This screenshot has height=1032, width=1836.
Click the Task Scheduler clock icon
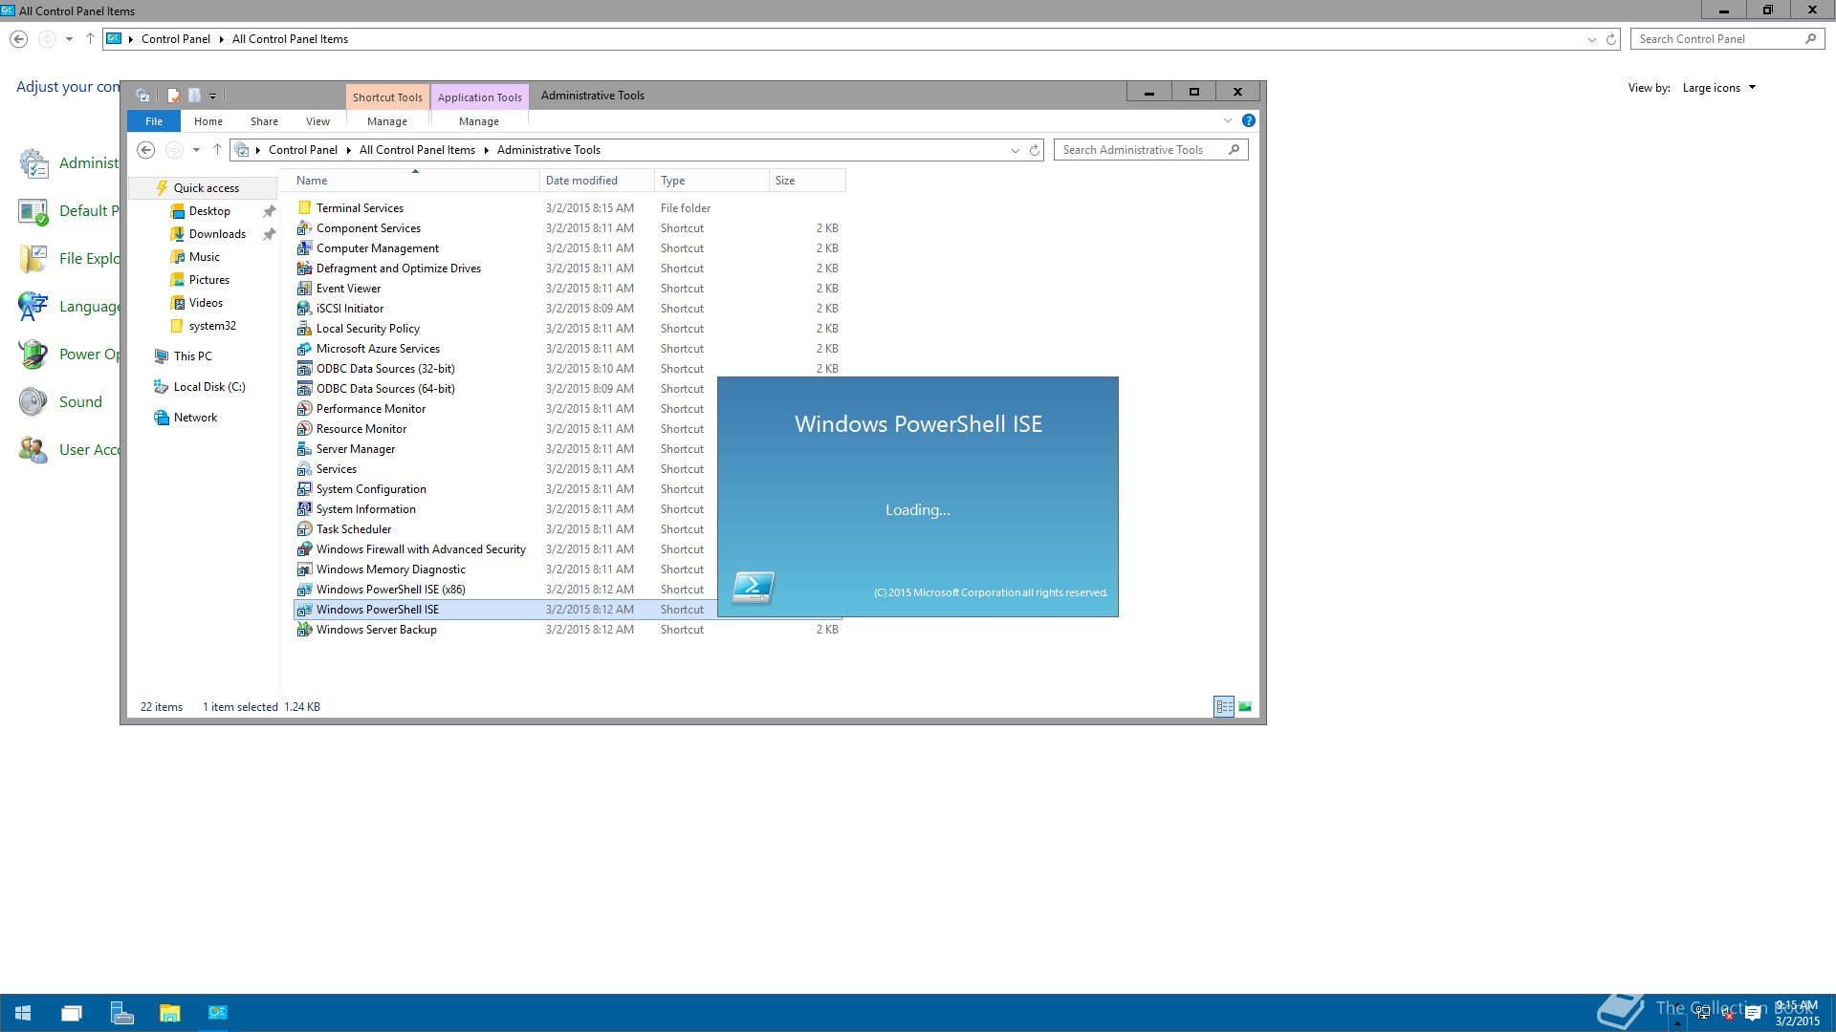(304, 529)
